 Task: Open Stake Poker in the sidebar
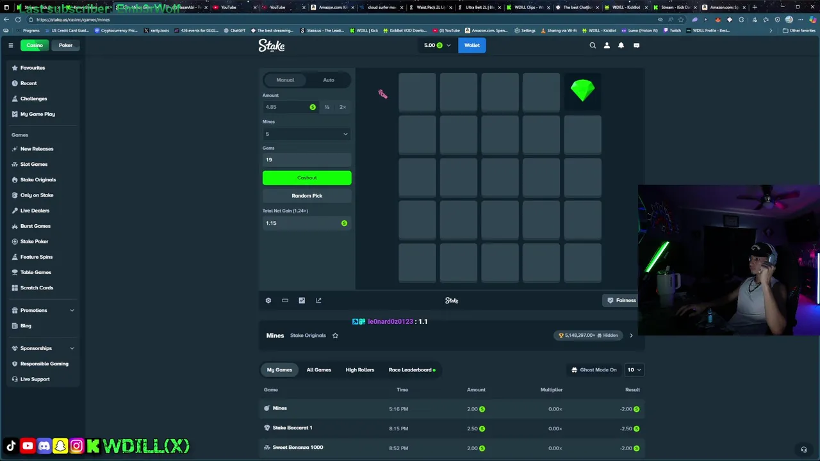34,241
